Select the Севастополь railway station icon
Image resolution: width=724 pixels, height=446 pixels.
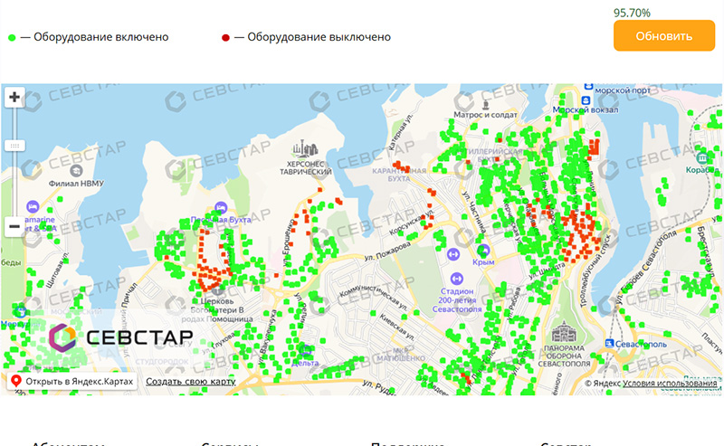tap(609, 344)
